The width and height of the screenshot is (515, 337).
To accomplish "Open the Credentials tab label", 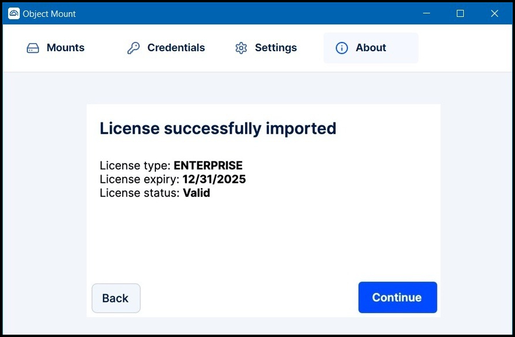I will [x=176, y=48].
